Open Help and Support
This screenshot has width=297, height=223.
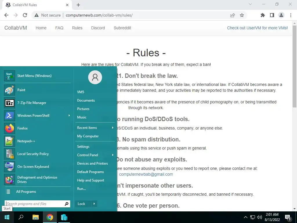90,180
